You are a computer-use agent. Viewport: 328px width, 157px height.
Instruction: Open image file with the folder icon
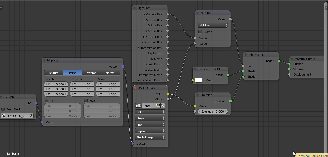click(x=158, y=106)
